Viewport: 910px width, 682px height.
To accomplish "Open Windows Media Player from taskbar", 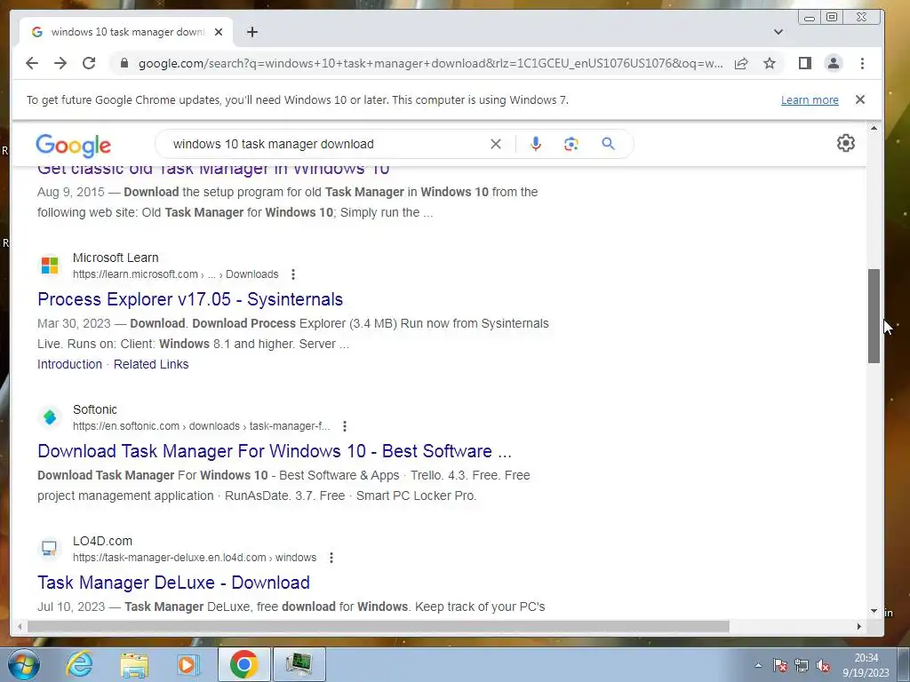I will coord(188,665).
